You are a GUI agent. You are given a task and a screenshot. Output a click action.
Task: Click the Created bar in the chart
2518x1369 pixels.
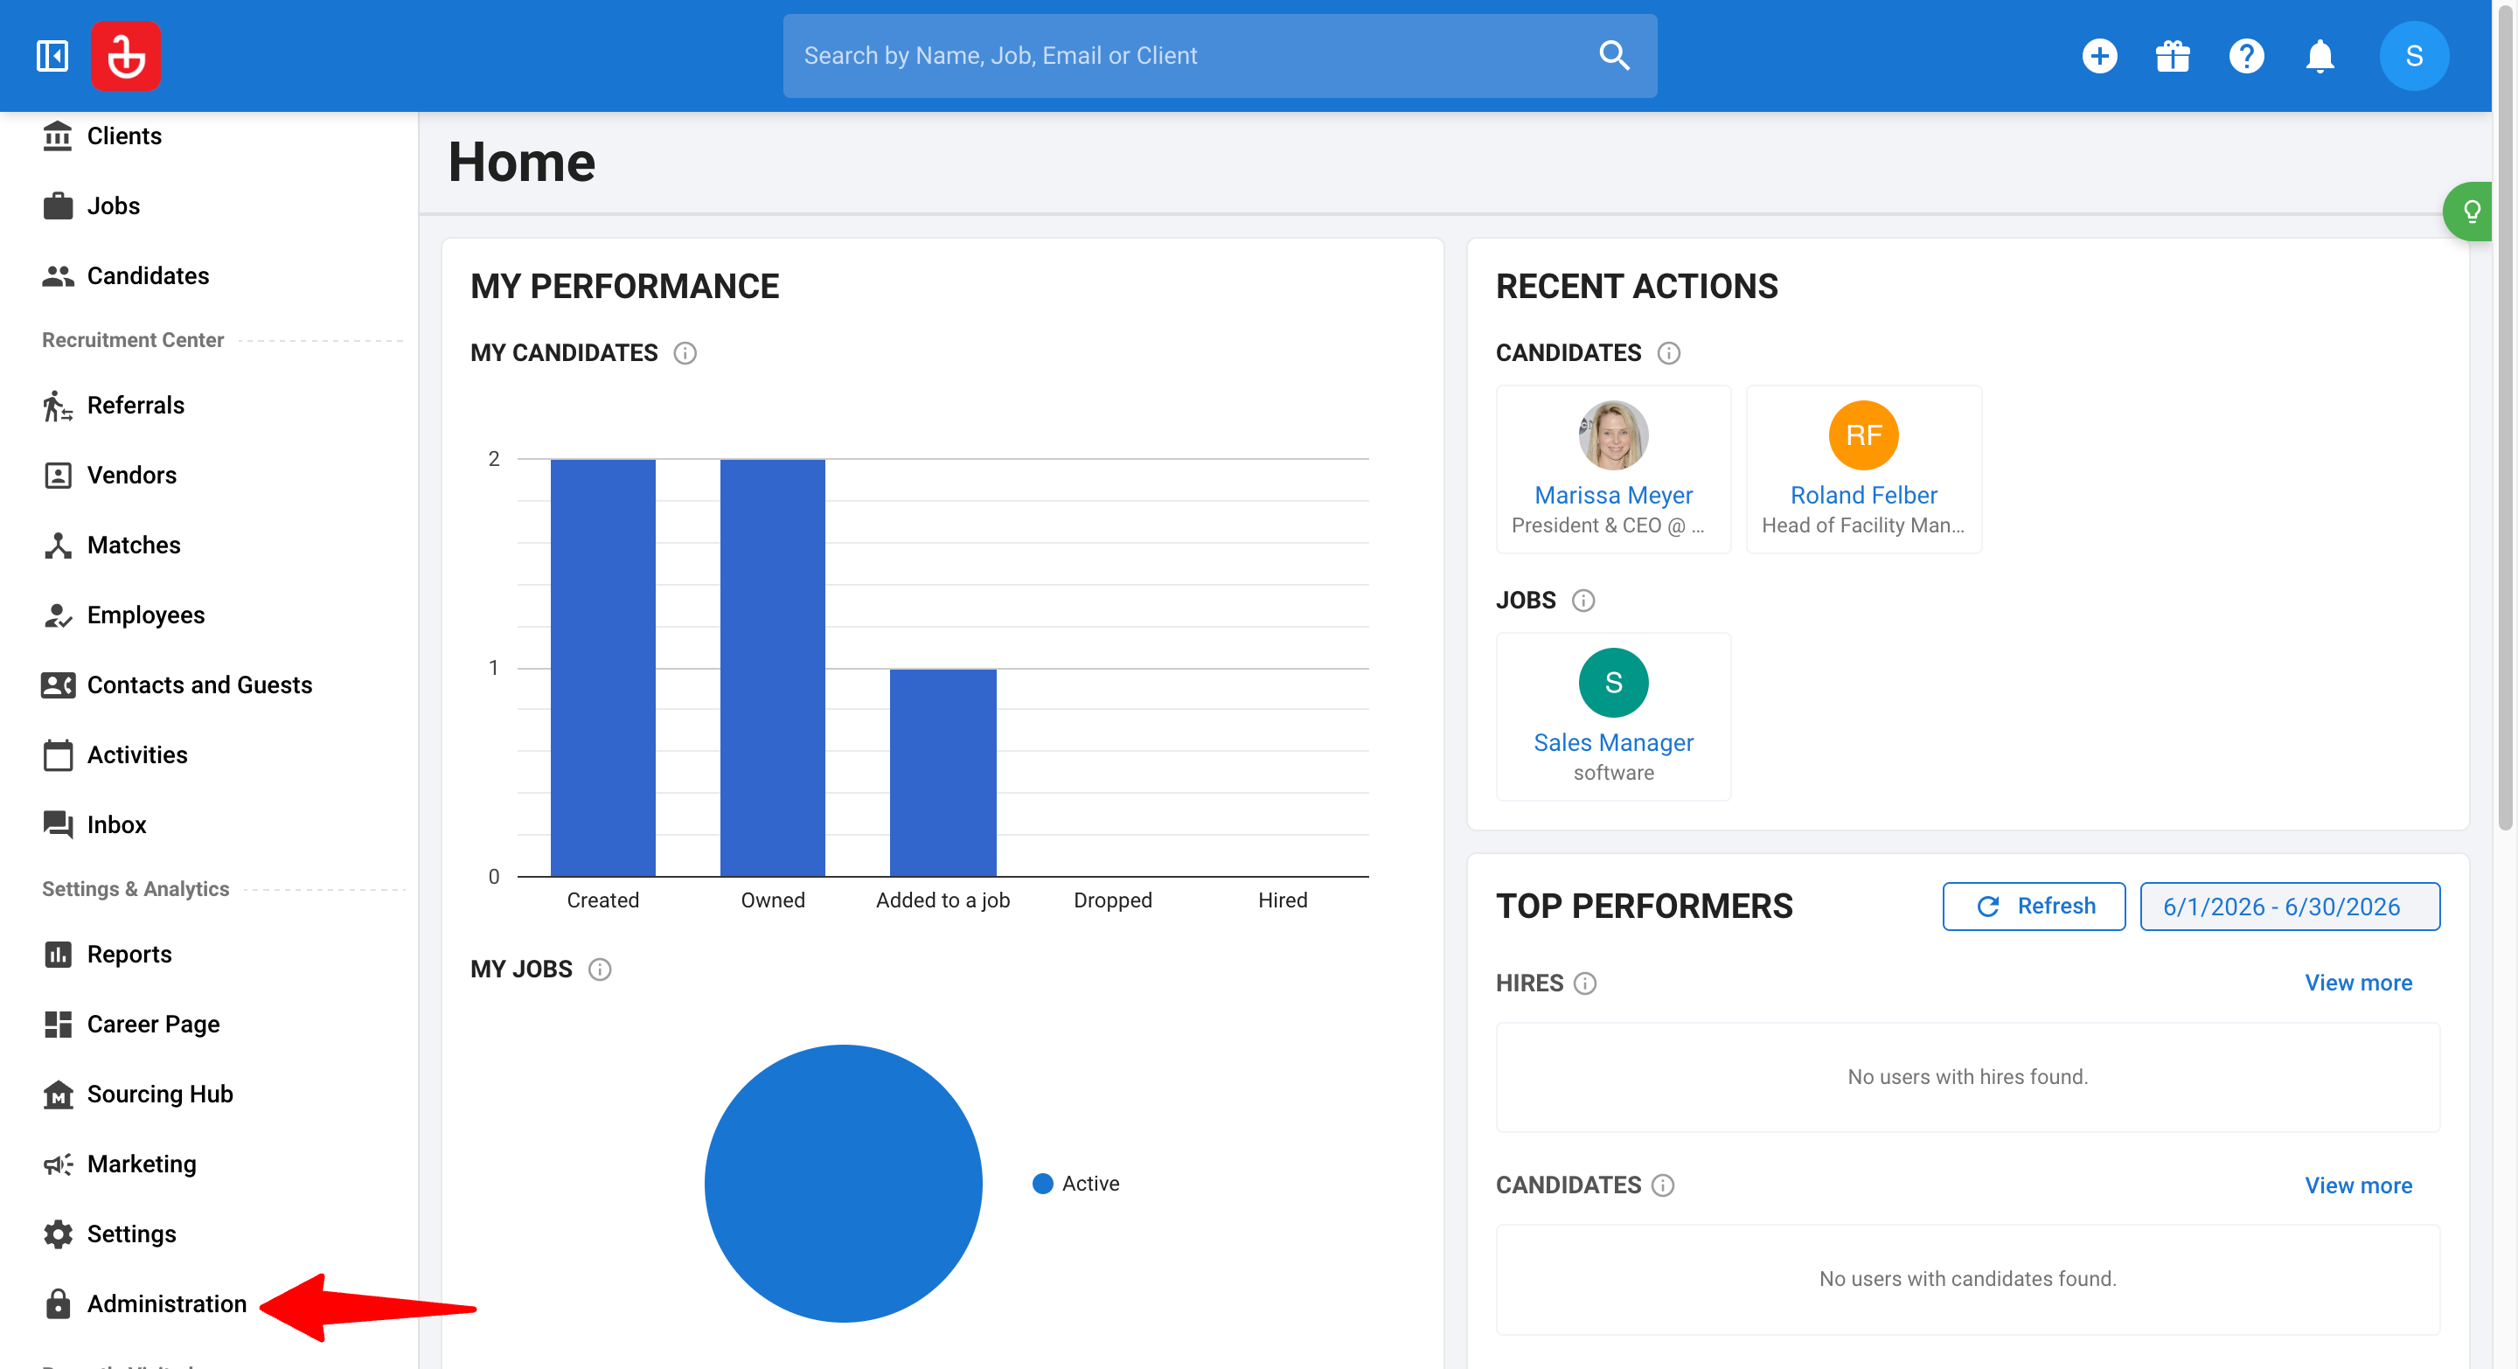click(603, 667)
